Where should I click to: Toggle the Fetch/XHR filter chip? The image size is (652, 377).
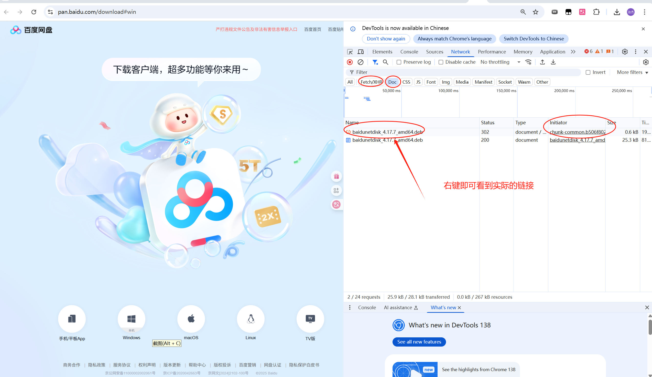[371, 82]
